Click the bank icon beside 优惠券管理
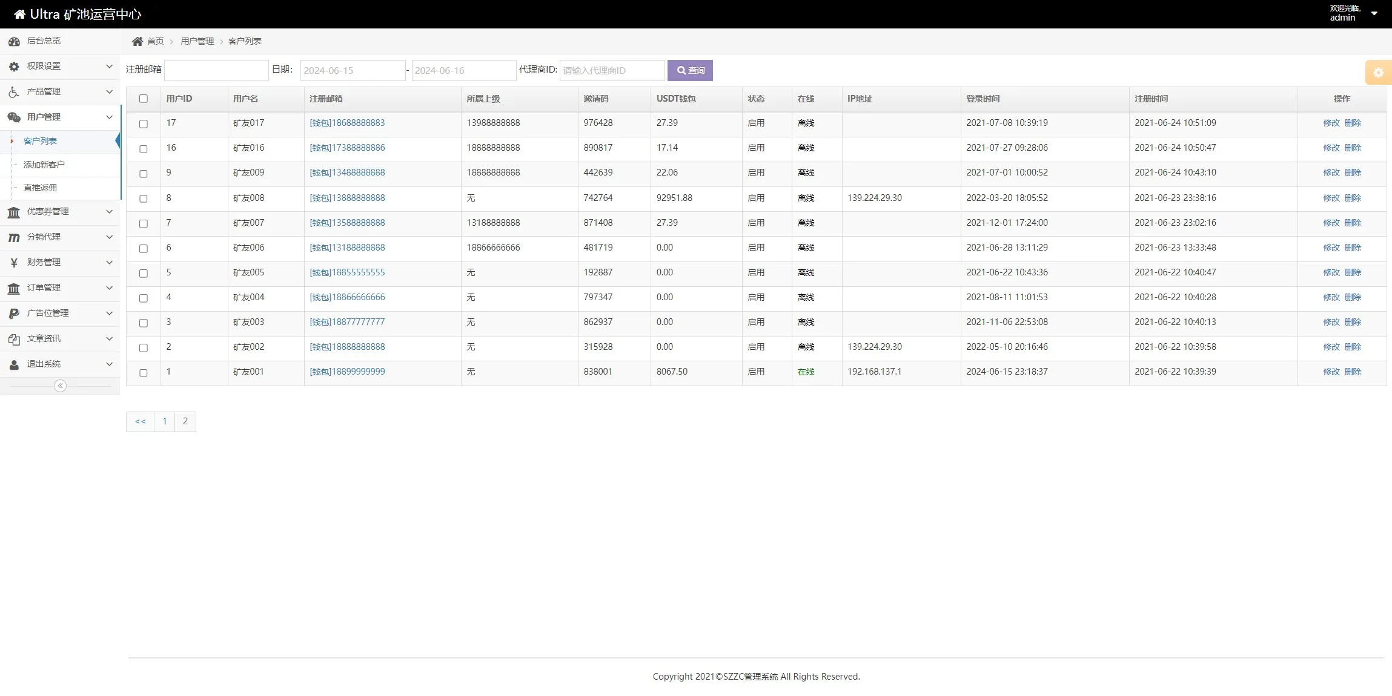1392x696 pixels. coord(14,212)
